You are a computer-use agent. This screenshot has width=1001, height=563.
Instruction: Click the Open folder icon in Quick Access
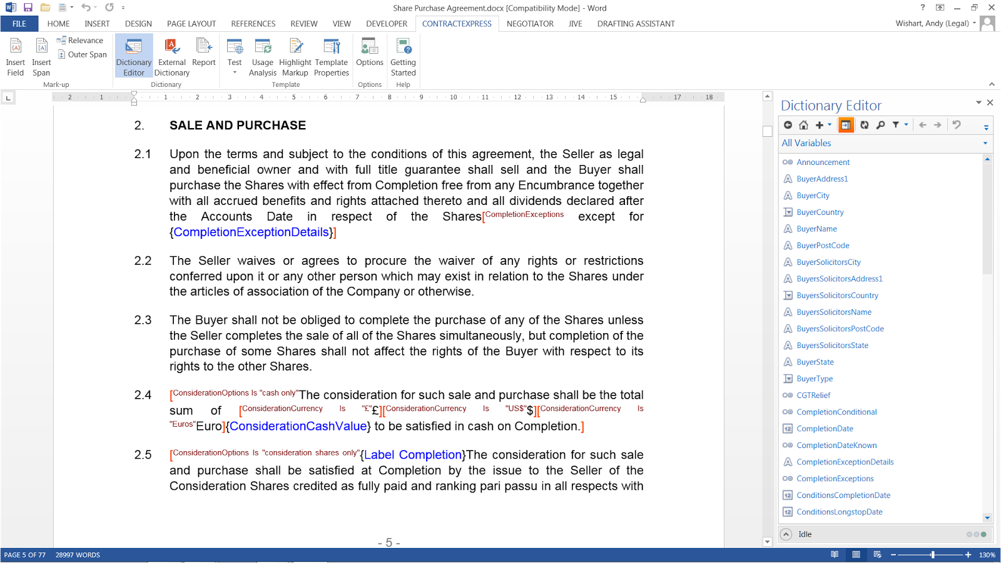[x=45, y=7]
